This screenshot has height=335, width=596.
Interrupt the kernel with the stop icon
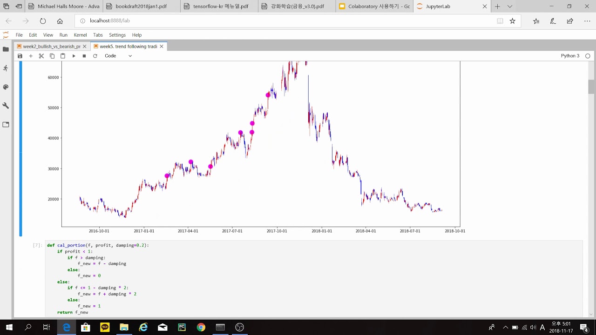[x=84, y=56]
